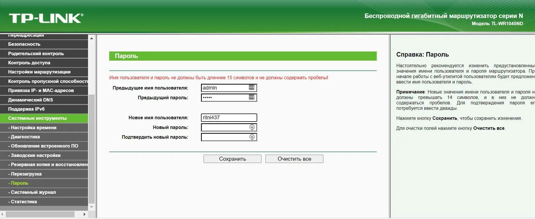Click Предыдущее имя пользователя label
The width and height of the screenshot is (535, 219).
pyautogui.click(x=150, y=88)
